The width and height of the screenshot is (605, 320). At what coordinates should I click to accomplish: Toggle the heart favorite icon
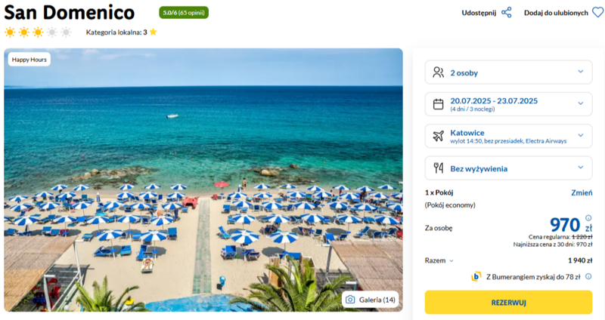tap(597, 13)
